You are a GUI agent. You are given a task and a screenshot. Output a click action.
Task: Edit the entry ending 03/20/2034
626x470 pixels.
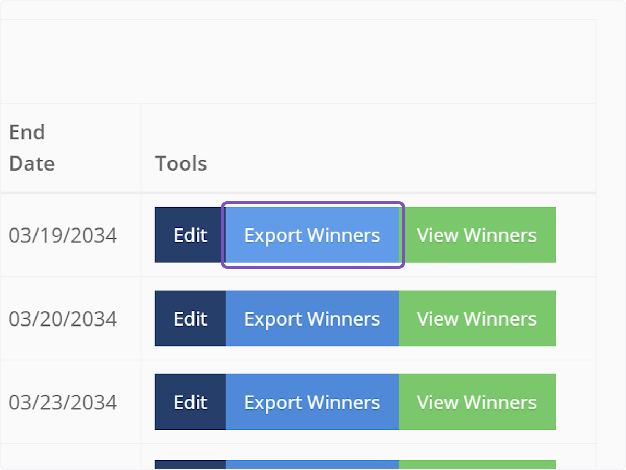190,319
